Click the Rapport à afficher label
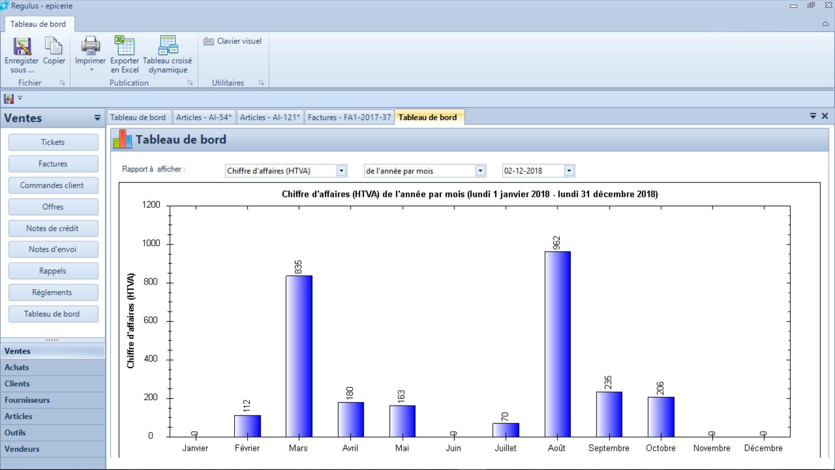Viewport: 835px width, 470px height. 154,169
